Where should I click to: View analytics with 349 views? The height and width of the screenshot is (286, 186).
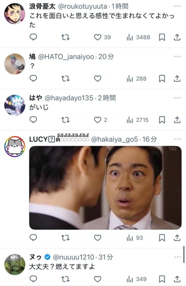[x=137, y=279]
